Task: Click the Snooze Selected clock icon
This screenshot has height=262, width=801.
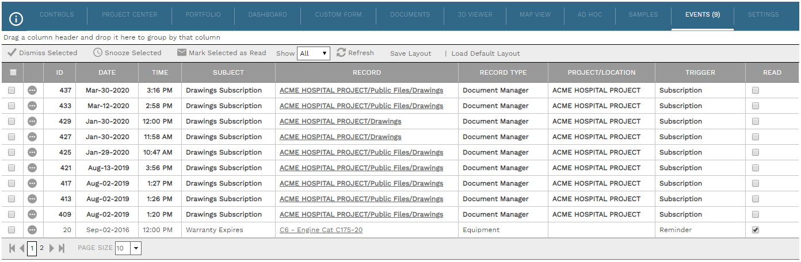Action: 98,53
